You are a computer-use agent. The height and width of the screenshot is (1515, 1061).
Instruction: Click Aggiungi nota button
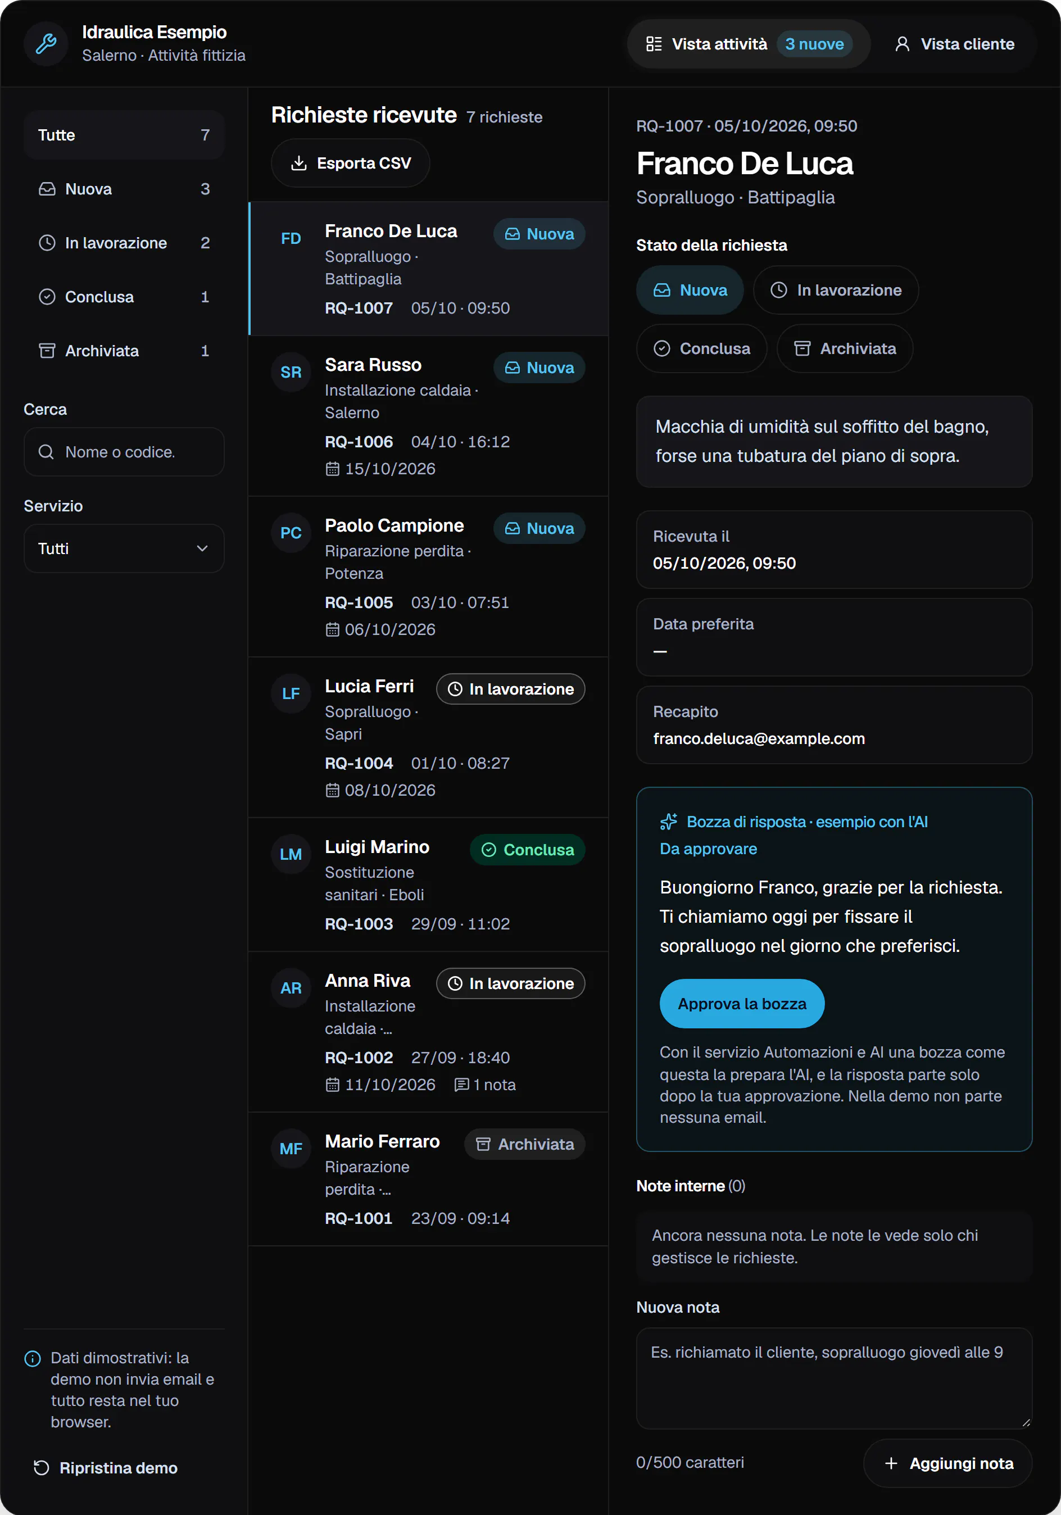(x=947, y=1463)
